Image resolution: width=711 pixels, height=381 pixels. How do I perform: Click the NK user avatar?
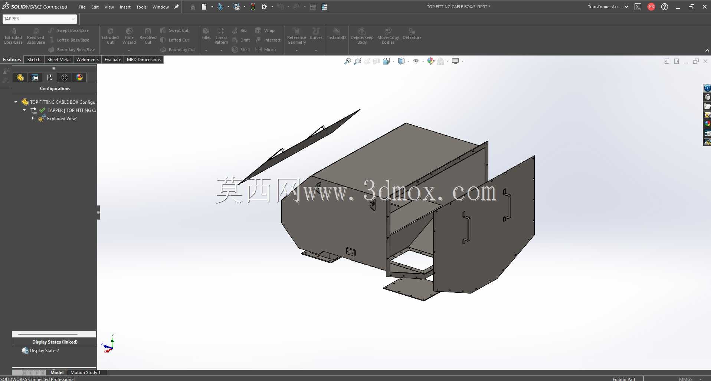651,7
